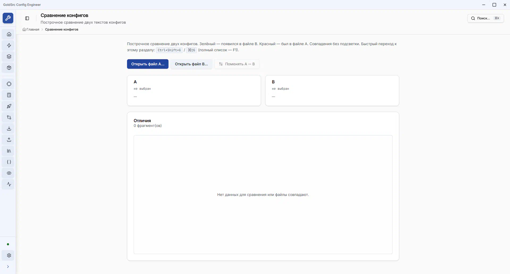Open the library books sidebar icon
This screenshot has width=510, height=274.
click(x=9, y=151)
